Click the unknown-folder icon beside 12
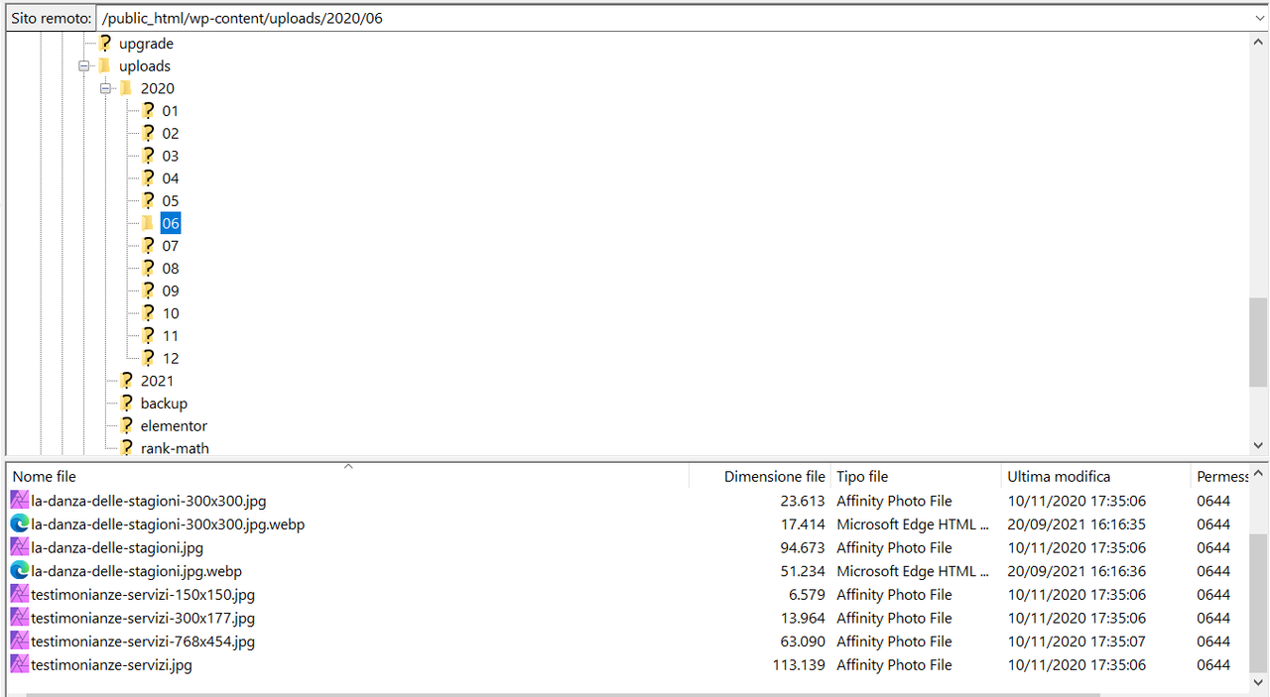This screenshot has height=697, width=1270. click(x=148, y=358)
